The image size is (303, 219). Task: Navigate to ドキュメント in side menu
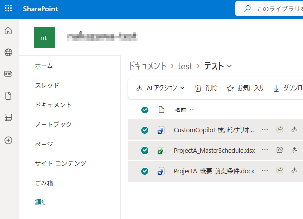pos(53,105)
